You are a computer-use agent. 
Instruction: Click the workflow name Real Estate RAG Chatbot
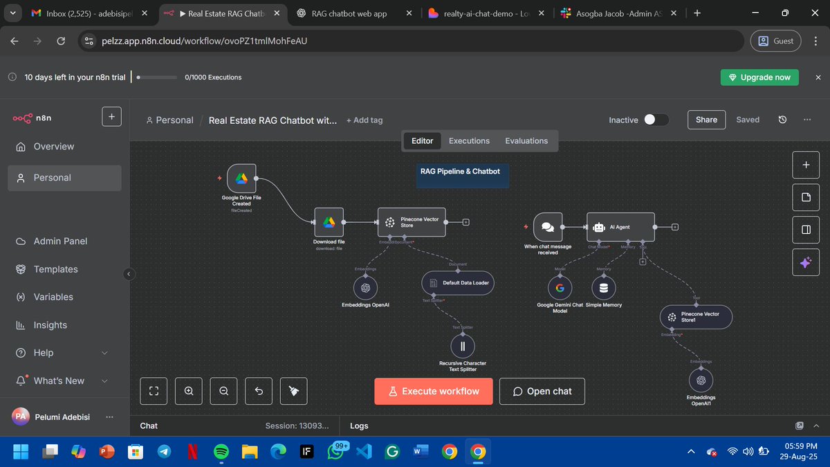(273, 120)
